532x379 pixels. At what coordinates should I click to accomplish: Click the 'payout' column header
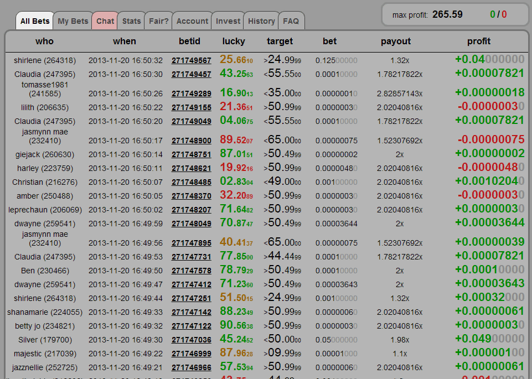click(396, 41)
